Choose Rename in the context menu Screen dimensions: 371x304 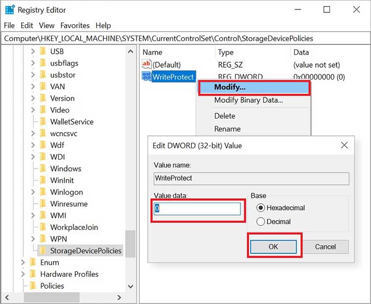pyautogui.click(x=254, y=129)
